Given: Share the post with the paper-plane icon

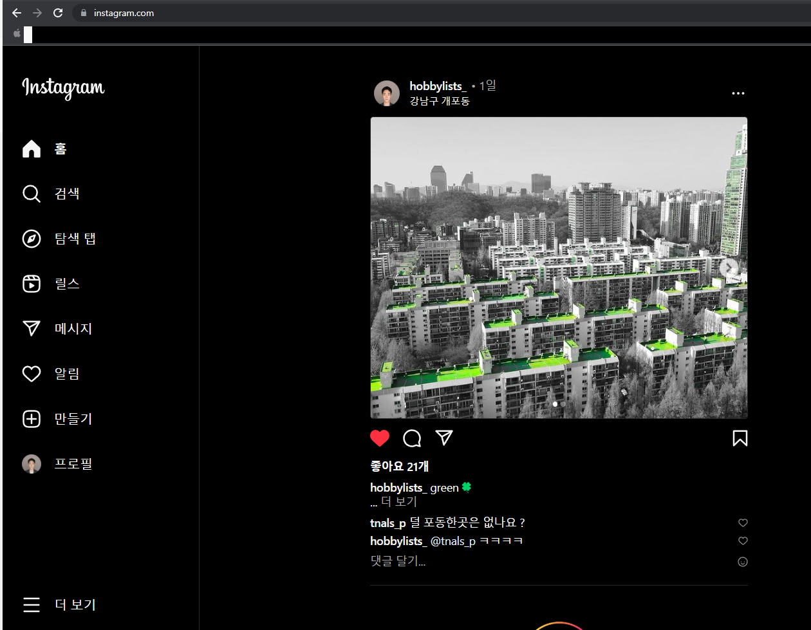Looking at the screenshot, I should click(x=444, y=438).
